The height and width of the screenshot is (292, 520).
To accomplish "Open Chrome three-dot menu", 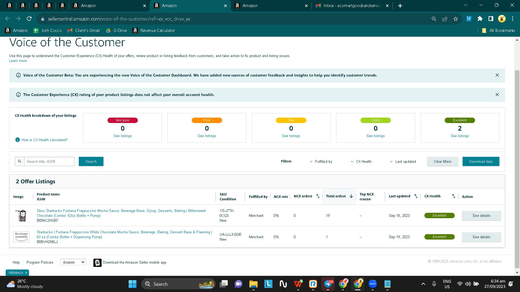I will pyautogui.click(x=512, y=19).
